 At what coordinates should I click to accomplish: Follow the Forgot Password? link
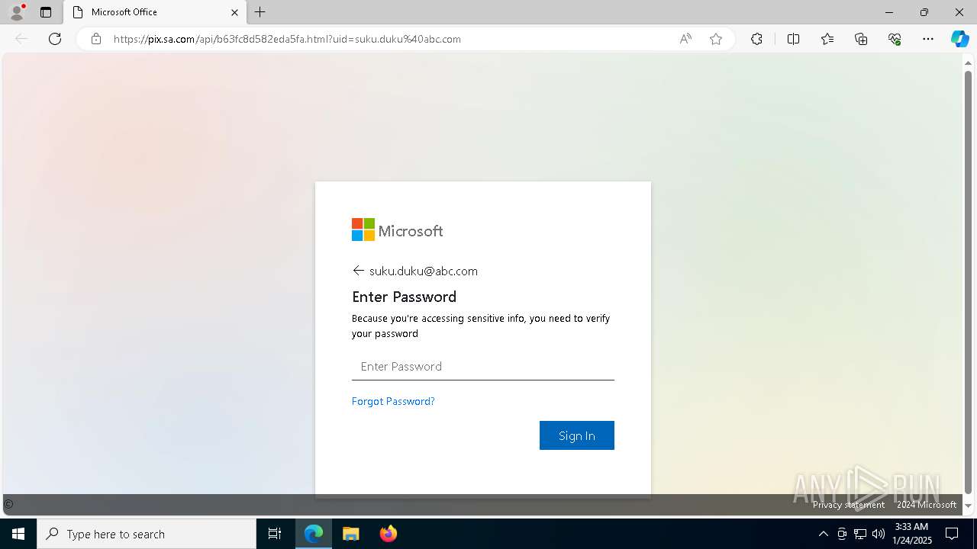click(393, 401)
